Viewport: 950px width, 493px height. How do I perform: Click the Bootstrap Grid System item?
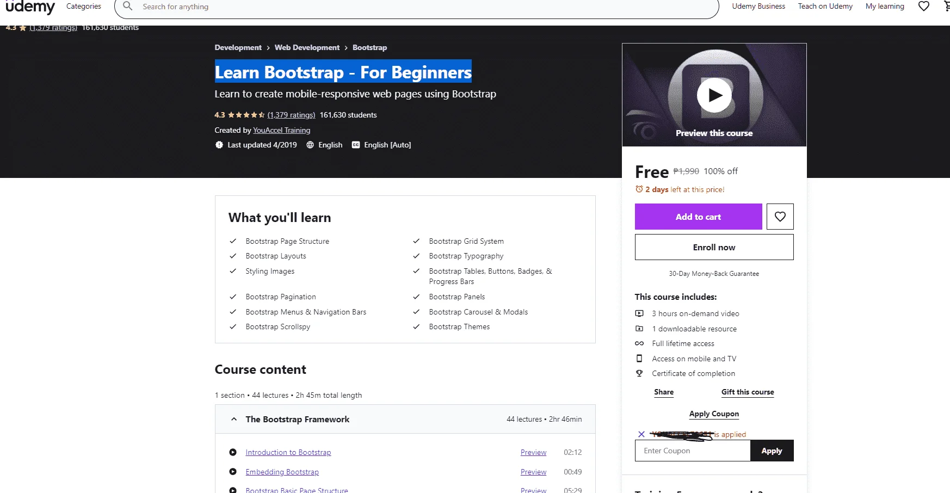[x=466, y=241]
